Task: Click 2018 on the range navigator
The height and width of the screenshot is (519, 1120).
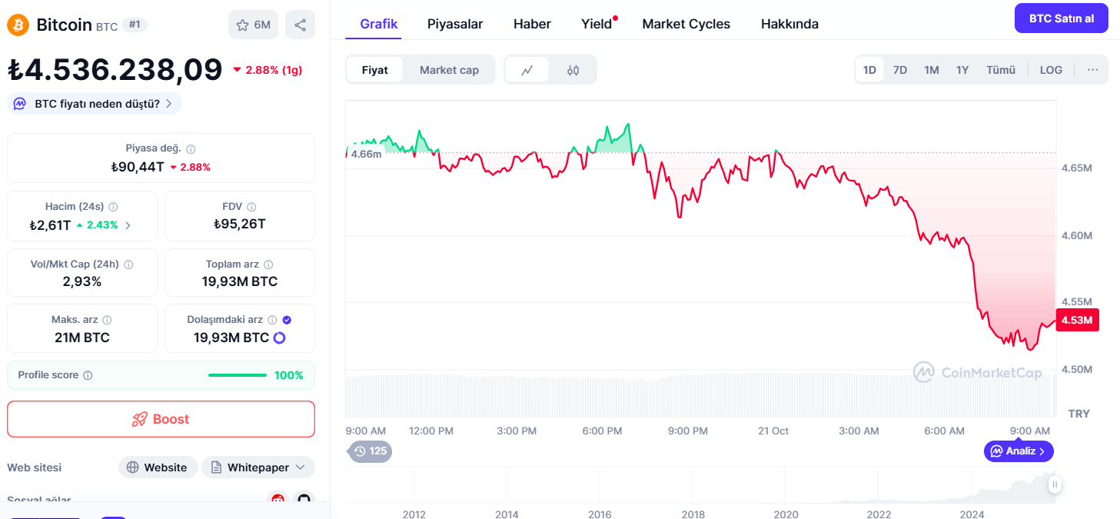Action: click(x=693, y=514)
